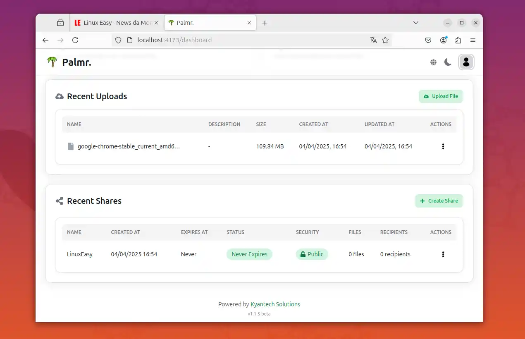Open the language globe selector
Viewport: 525px width, 339px height.
pyautogui.click(x=433, y=62)
